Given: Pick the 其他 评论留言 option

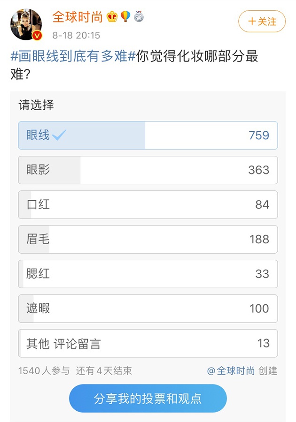Looking at the screenshot, I should [x=148, y=343].
